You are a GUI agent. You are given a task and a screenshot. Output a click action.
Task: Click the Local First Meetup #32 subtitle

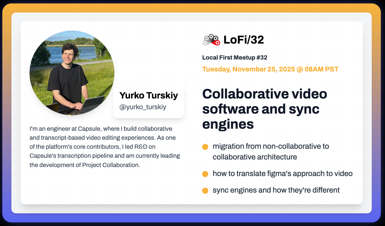pyautogui.click(x=234, y=58)
